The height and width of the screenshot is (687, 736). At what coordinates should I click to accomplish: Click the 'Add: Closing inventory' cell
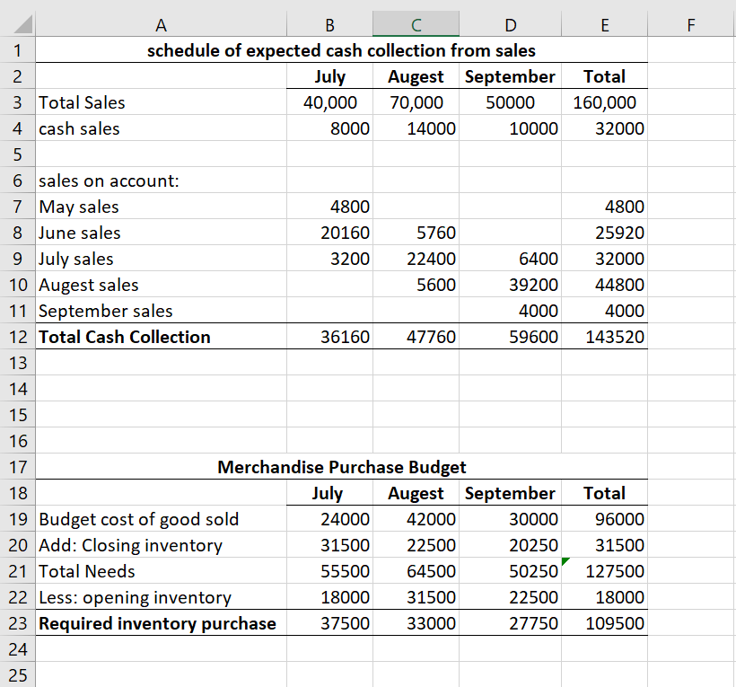pyautogui.click(x=161, y=545)
